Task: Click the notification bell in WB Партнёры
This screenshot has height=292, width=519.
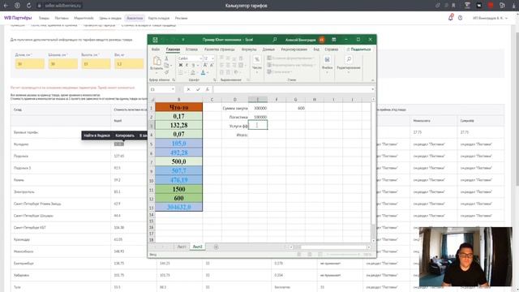Action: (451, 18)
